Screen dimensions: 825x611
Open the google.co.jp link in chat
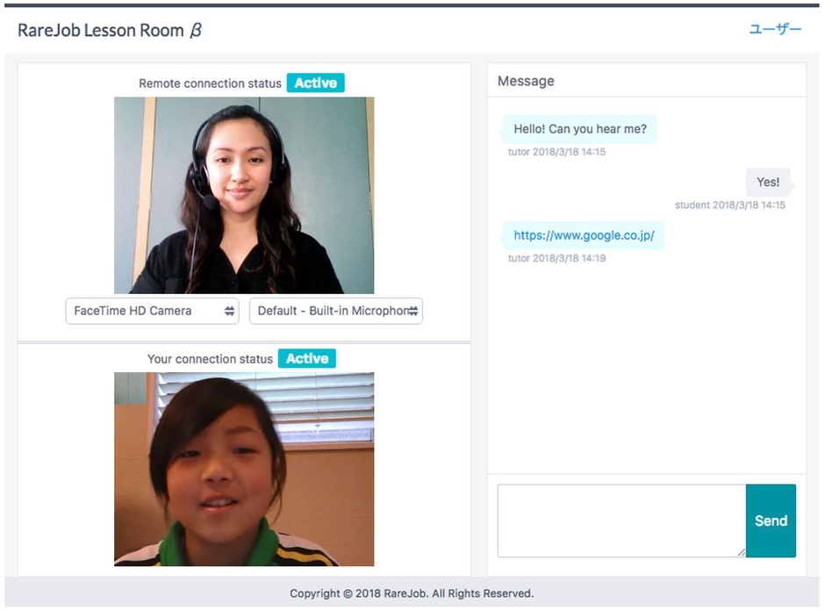pos(584,235)
